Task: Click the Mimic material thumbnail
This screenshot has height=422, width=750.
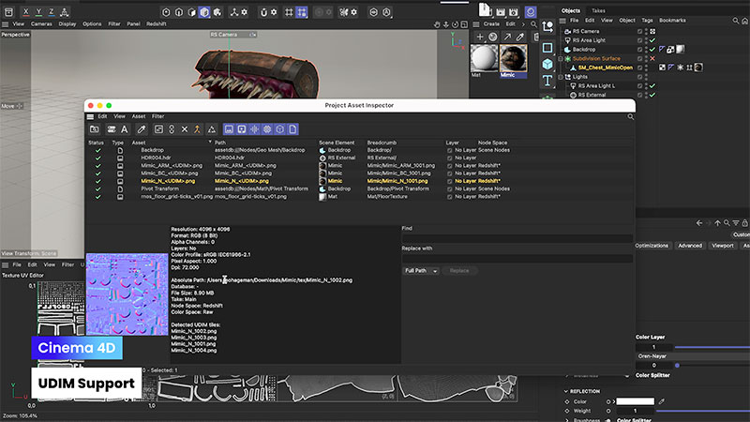Action: (513, 57)
